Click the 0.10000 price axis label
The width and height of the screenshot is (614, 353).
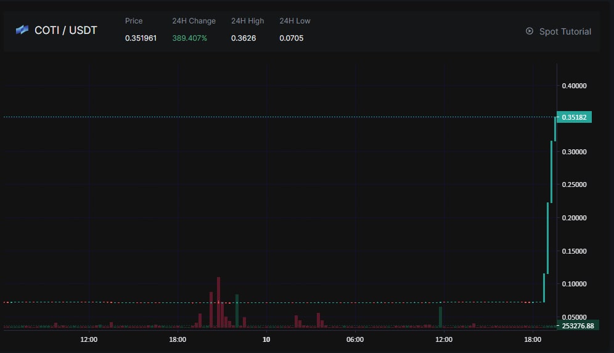coord(574,284)
